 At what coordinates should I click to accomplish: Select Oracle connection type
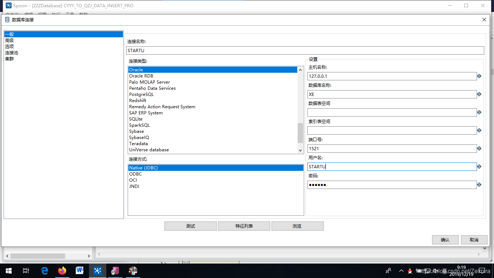pyautogui.click(x=213, y=70)
